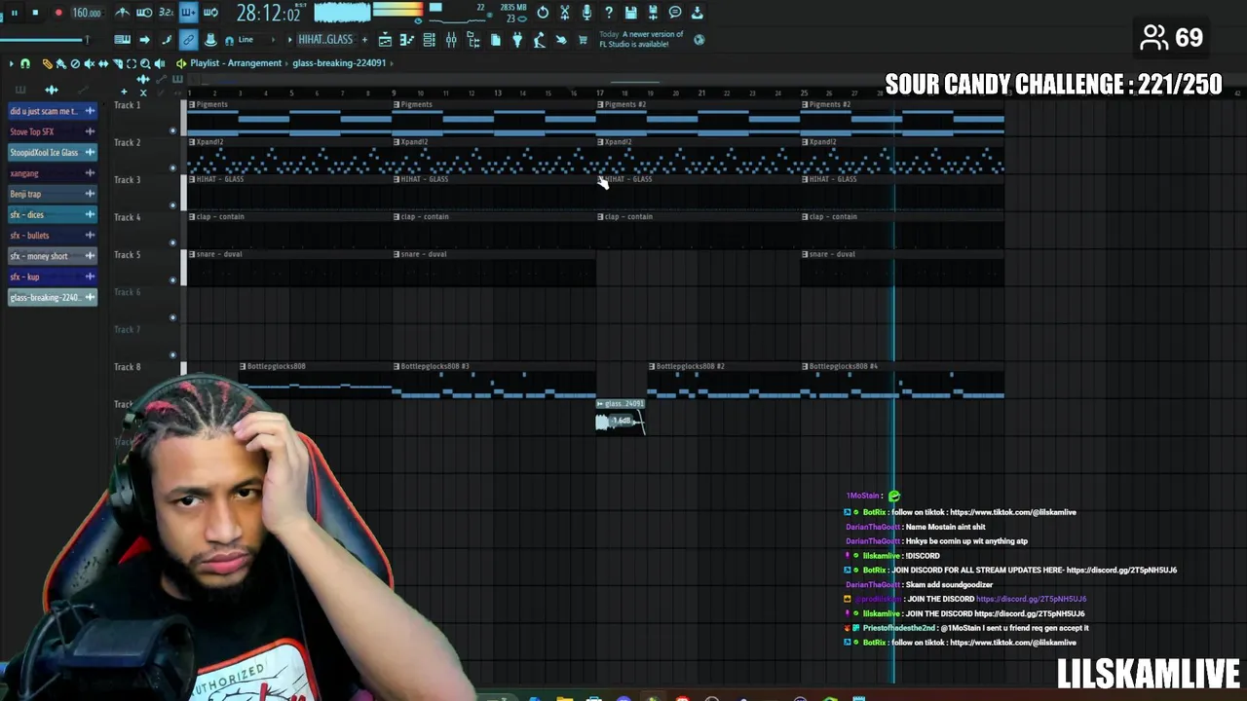
Task: Select the Draw pencil tool
Action: (47, 63)
